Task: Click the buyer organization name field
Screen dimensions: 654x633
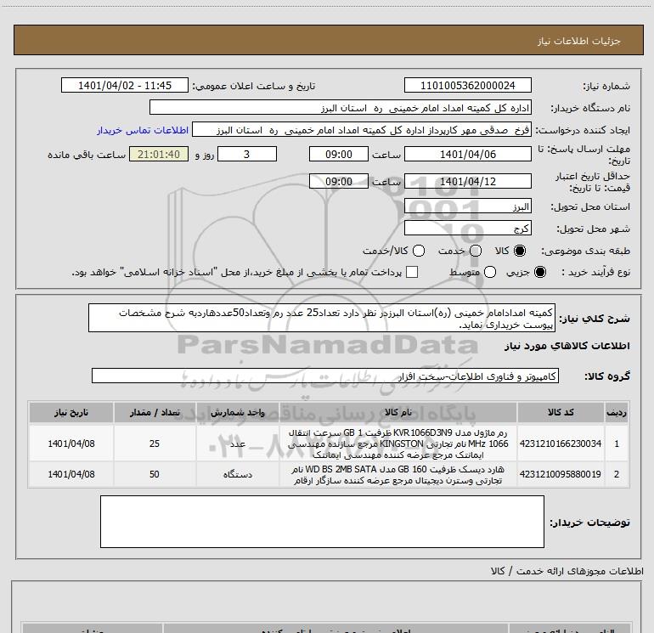Action: pyautogui.click(x=341, y=107)
